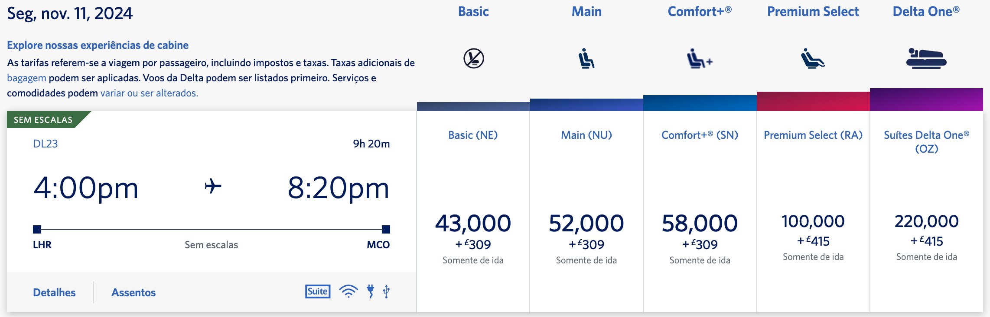Click the Basic cabin no-seat icon
This screenshot has width=990, height=317.
coord(473,58)
